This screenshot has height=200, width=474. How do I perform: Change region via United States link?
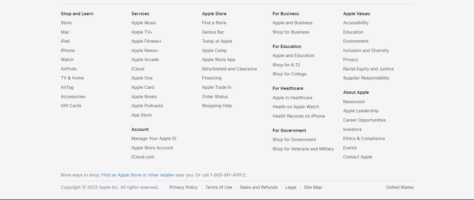[x=400, y=187]
